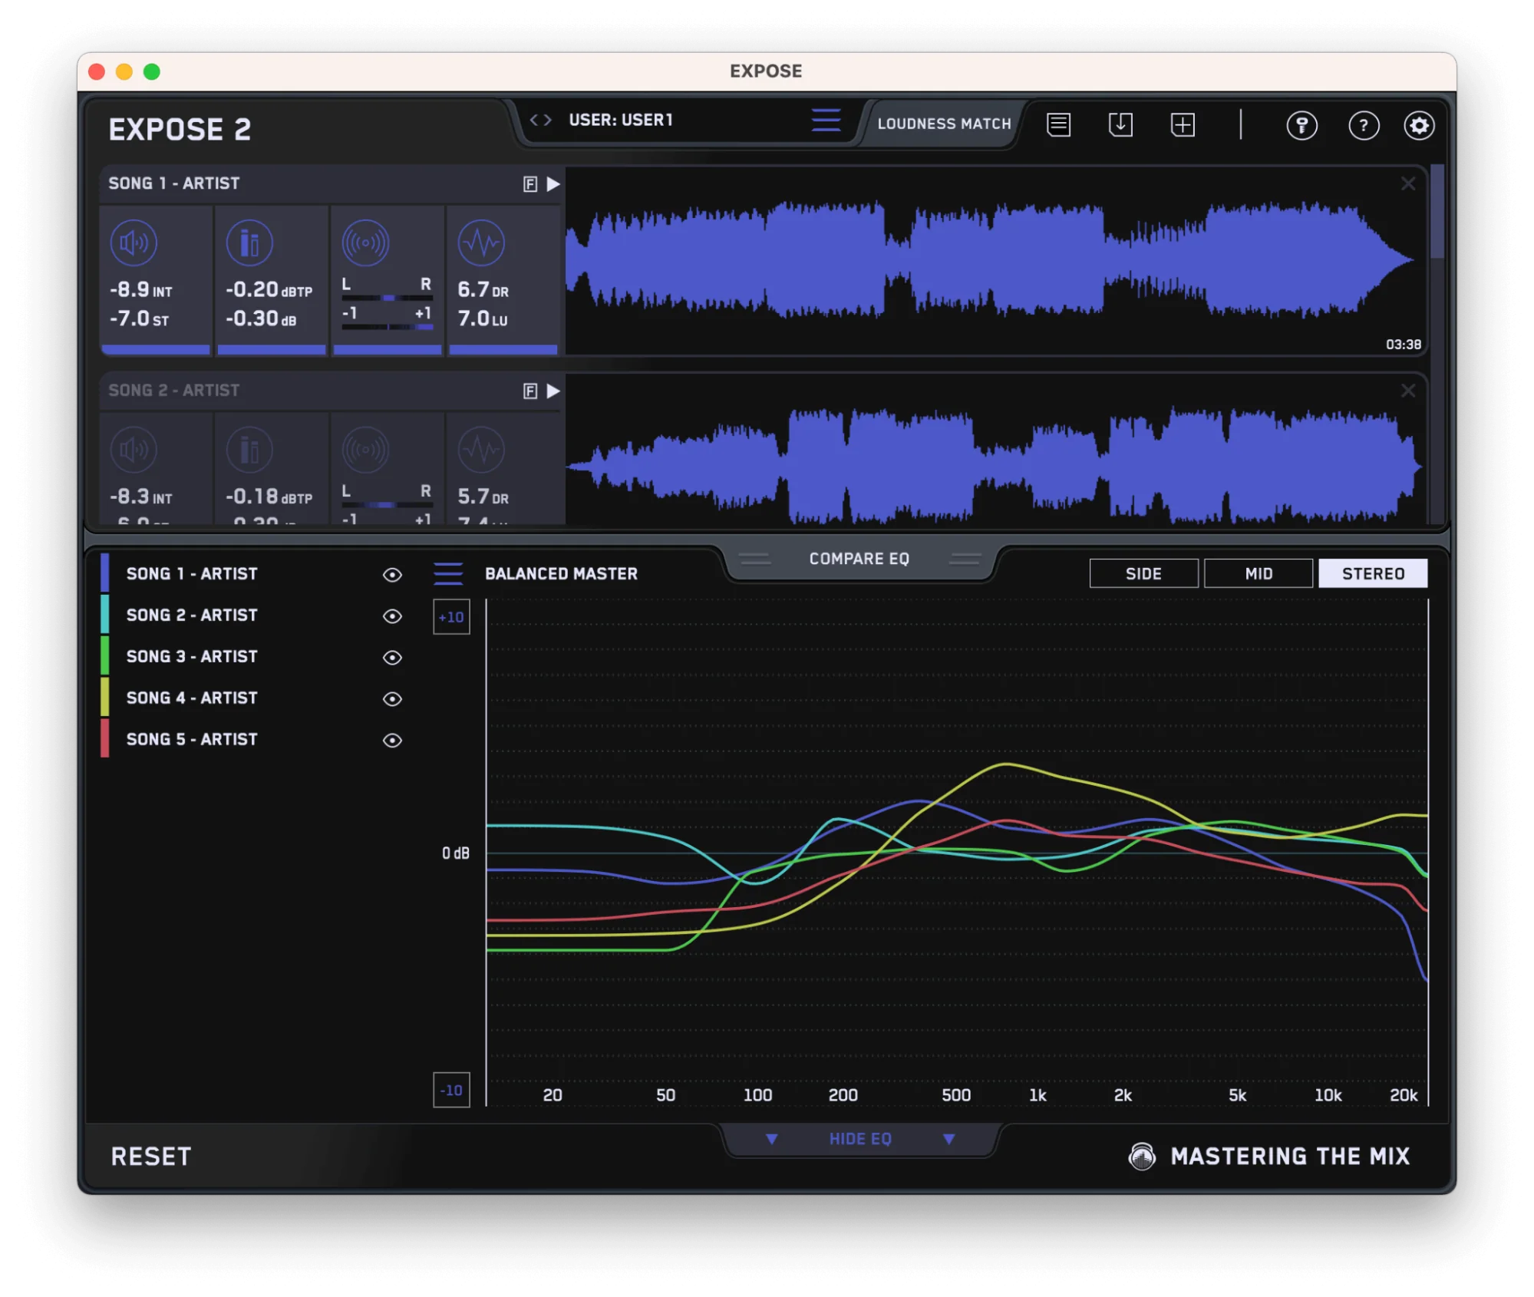Viewport: 1534px width, 1297px height.
Task: Click Song 1 blue color swatch
Action: 104,573
